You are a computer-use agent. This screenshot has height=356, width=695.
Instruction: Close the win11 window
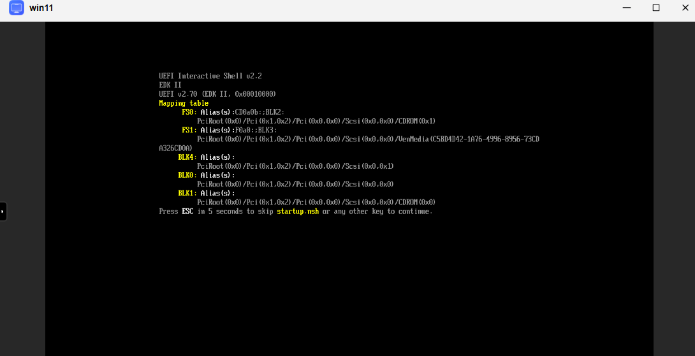tap(685, 8)
